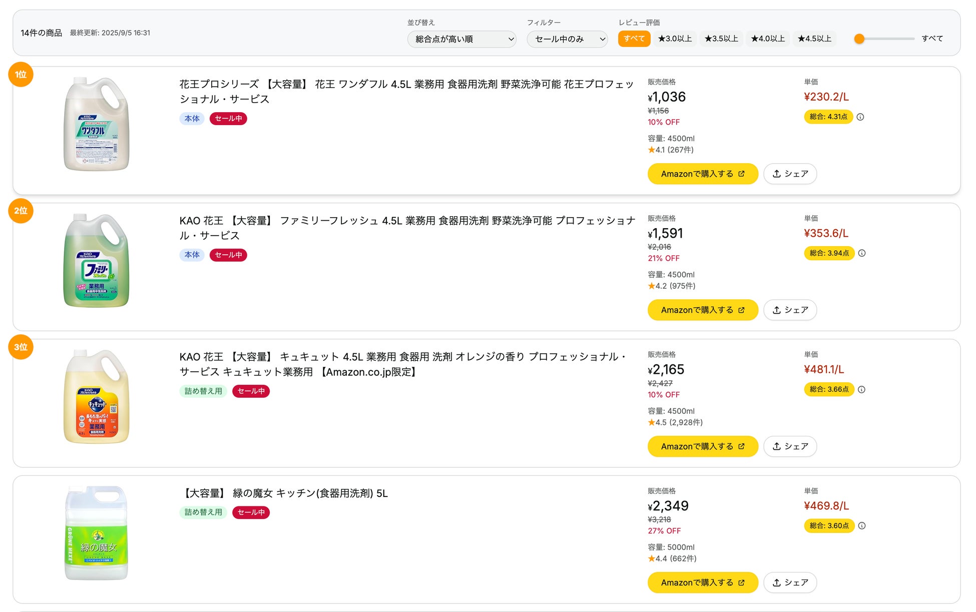Click セール中 tag on キュキュット product
This screenshot has height=612, width=976.
point(251,391)
